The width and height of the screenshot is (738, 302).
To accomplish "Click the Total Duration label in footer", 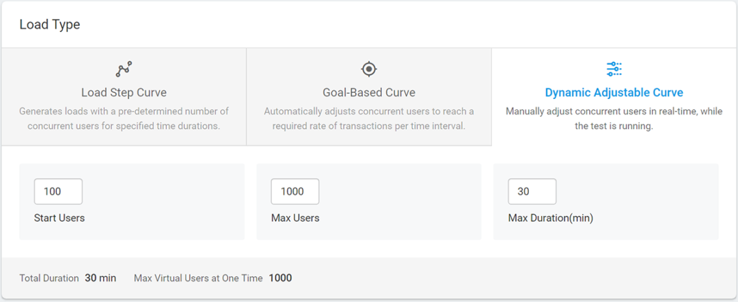I will [x=49, y=278].
